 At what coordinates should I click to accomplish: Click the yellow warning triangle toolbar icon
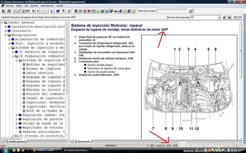(x=98, y=11)
